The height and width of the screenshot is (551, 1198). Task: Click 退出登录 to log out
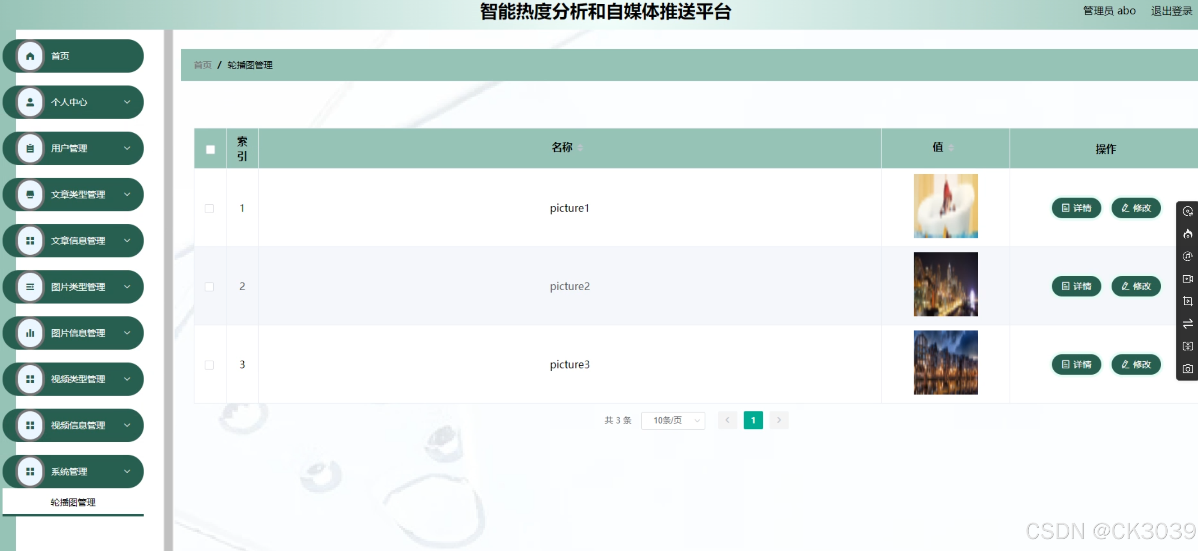click(1171, 10)
